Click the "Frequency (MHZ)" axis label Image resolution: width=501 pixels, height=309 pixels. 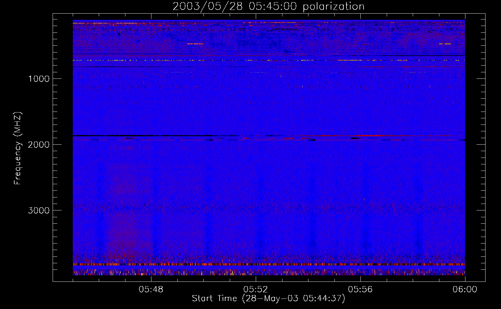(x=18, y=149)
